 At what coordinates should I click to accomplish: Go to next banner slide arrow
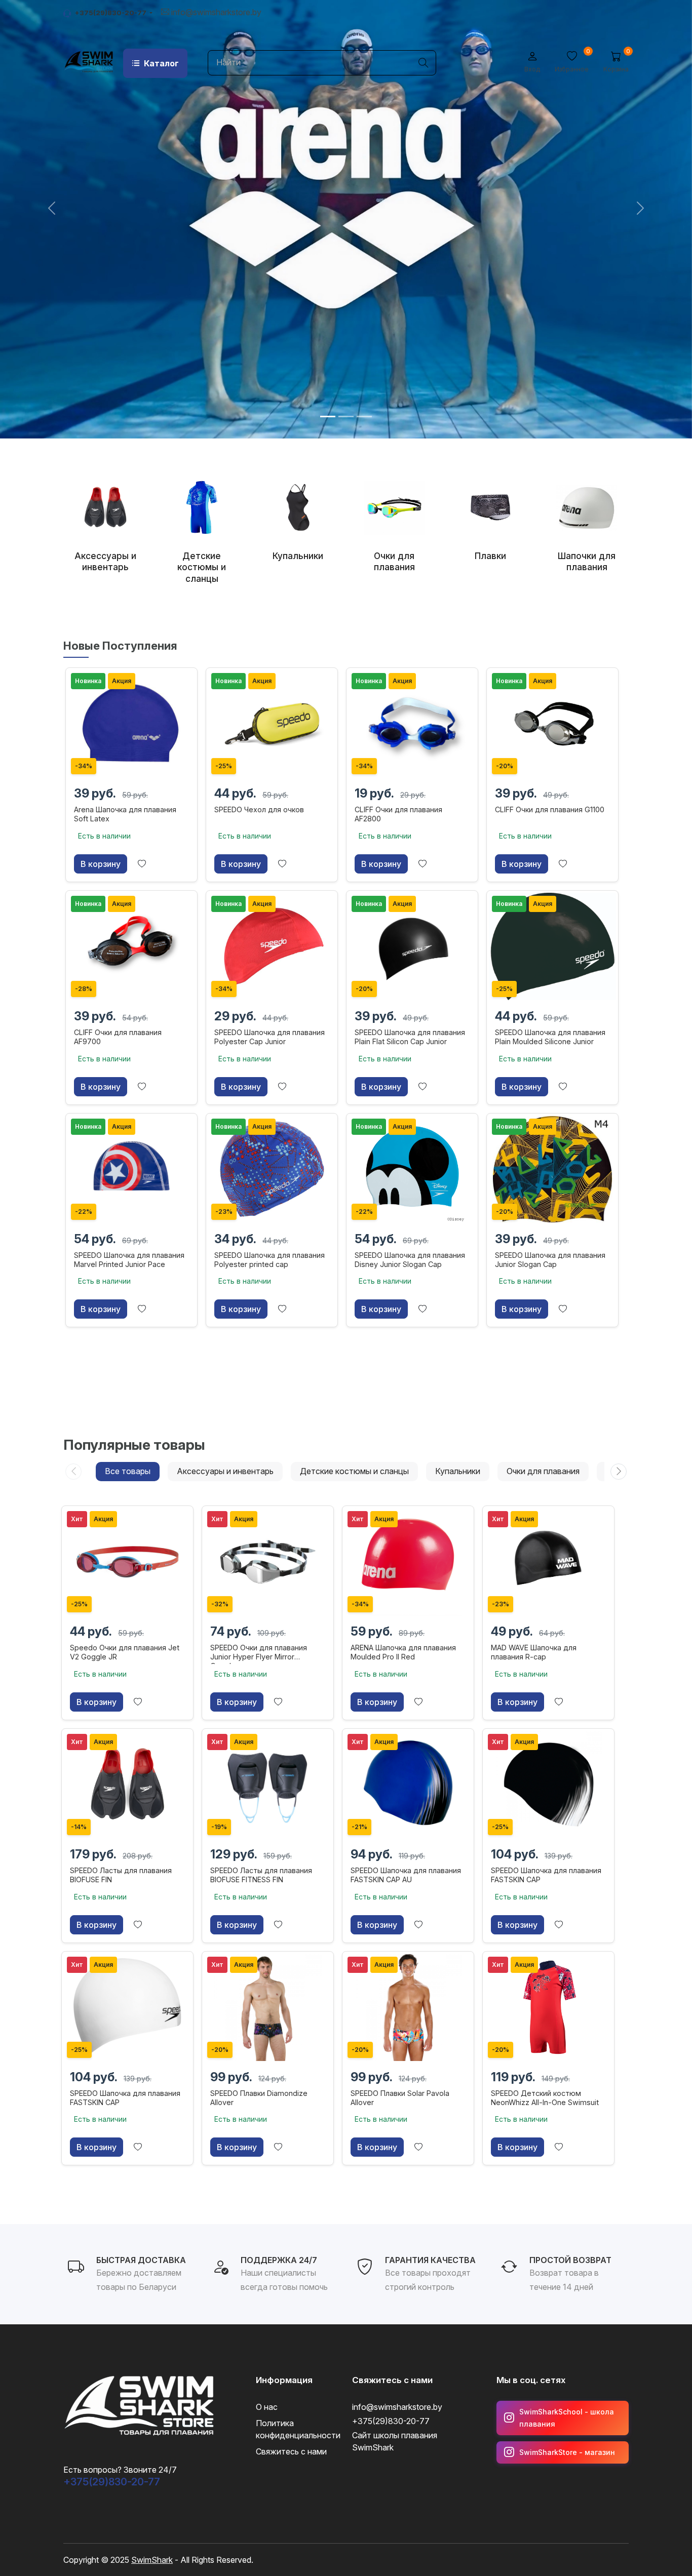640,208
